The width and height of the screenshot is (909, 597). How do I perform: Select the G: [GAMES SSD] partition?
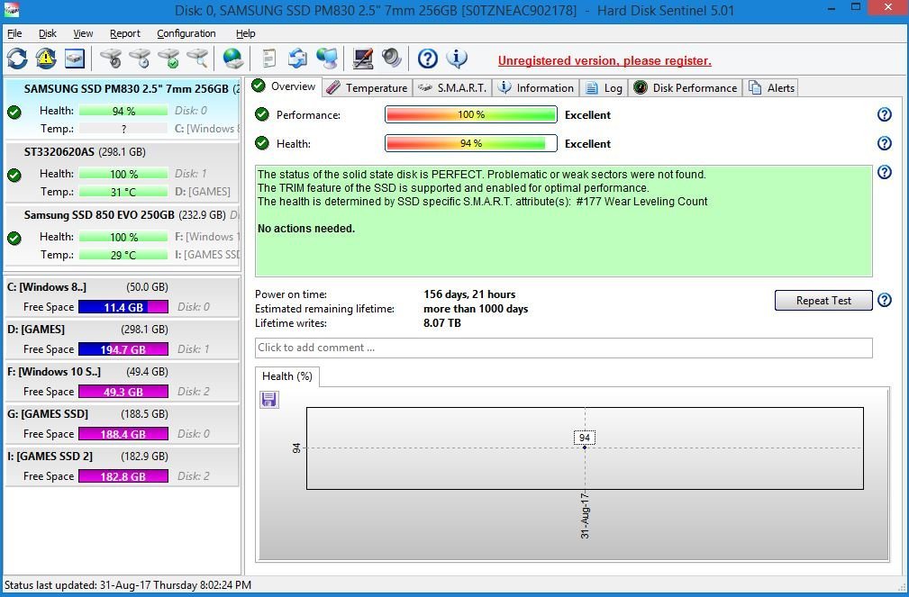pos(123,424)
